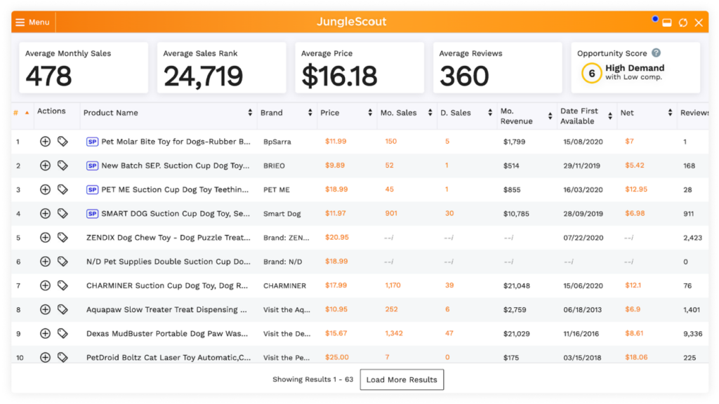Close the JungleScout window
The width and height of the screenshot is (719, 404).
coord(699,22)
